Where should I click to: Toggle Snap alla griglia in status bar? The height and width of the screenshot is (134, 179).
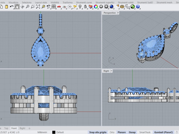click(98, 132)
